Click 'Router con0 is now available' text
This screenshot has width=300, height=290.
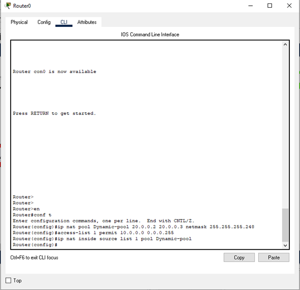[54, 72]
